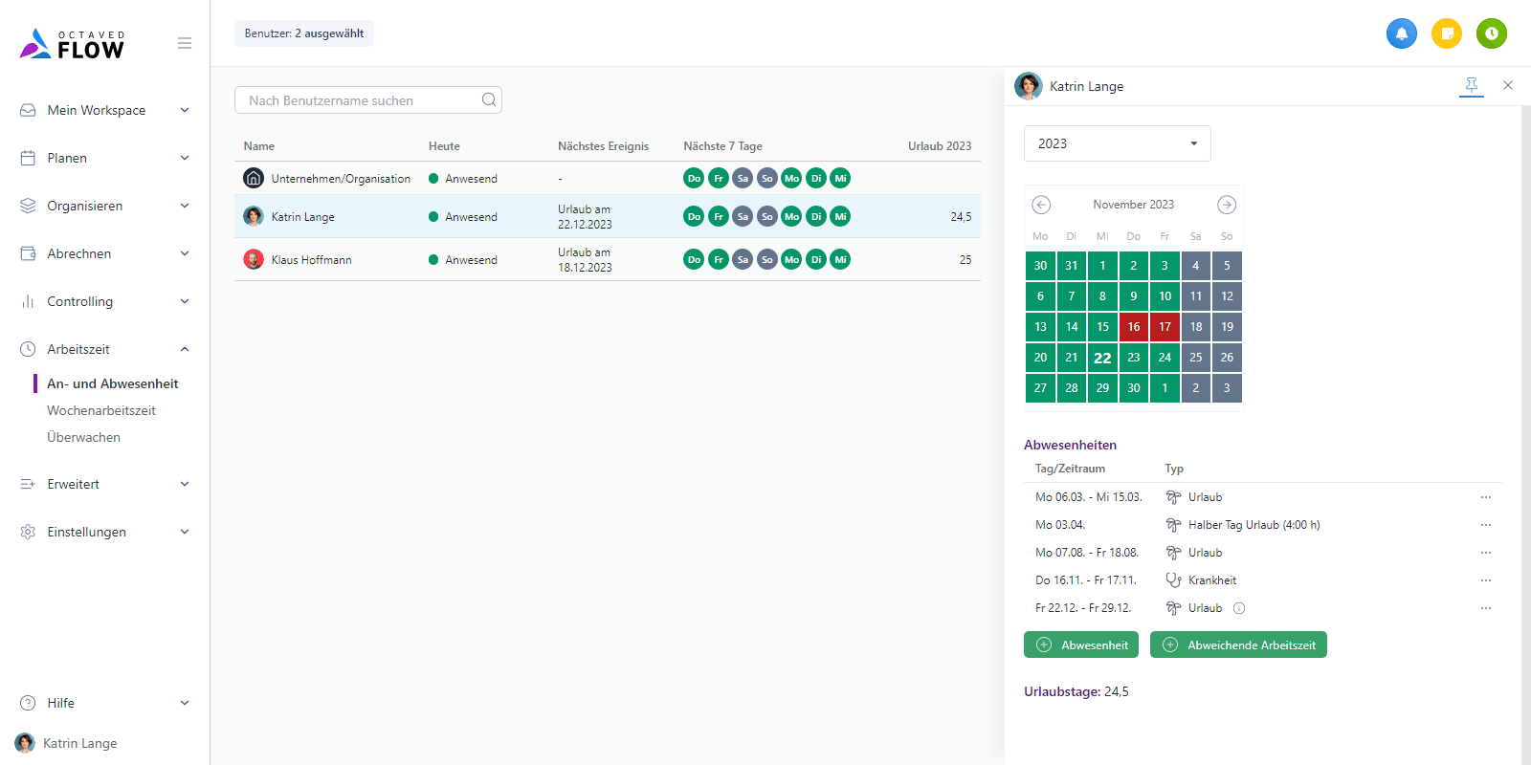
Task: Select red sick day 16 in calendar
Action: point(1134,327)
